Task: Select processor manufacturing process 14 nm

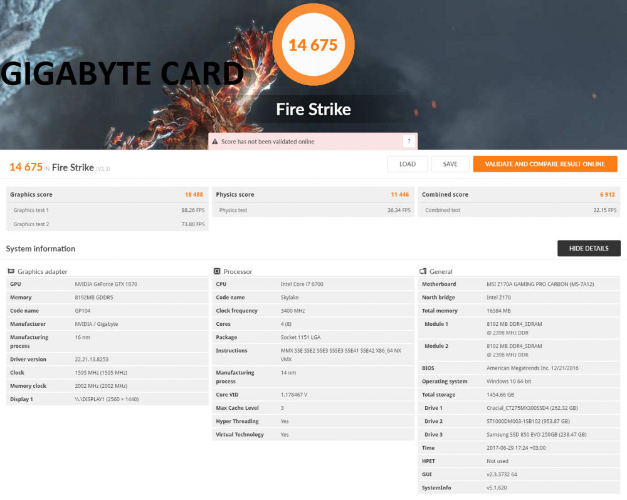Action: tap(288, 373)
